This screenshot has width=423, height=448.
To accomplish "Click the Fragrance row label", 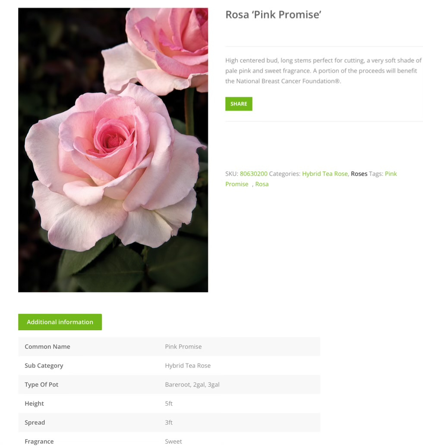I will point(39,442).
